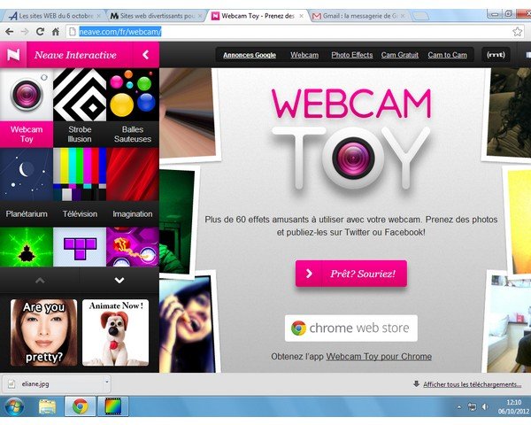Show hidden system tray icons
This screenshot has width=531, height=425.
459,407
